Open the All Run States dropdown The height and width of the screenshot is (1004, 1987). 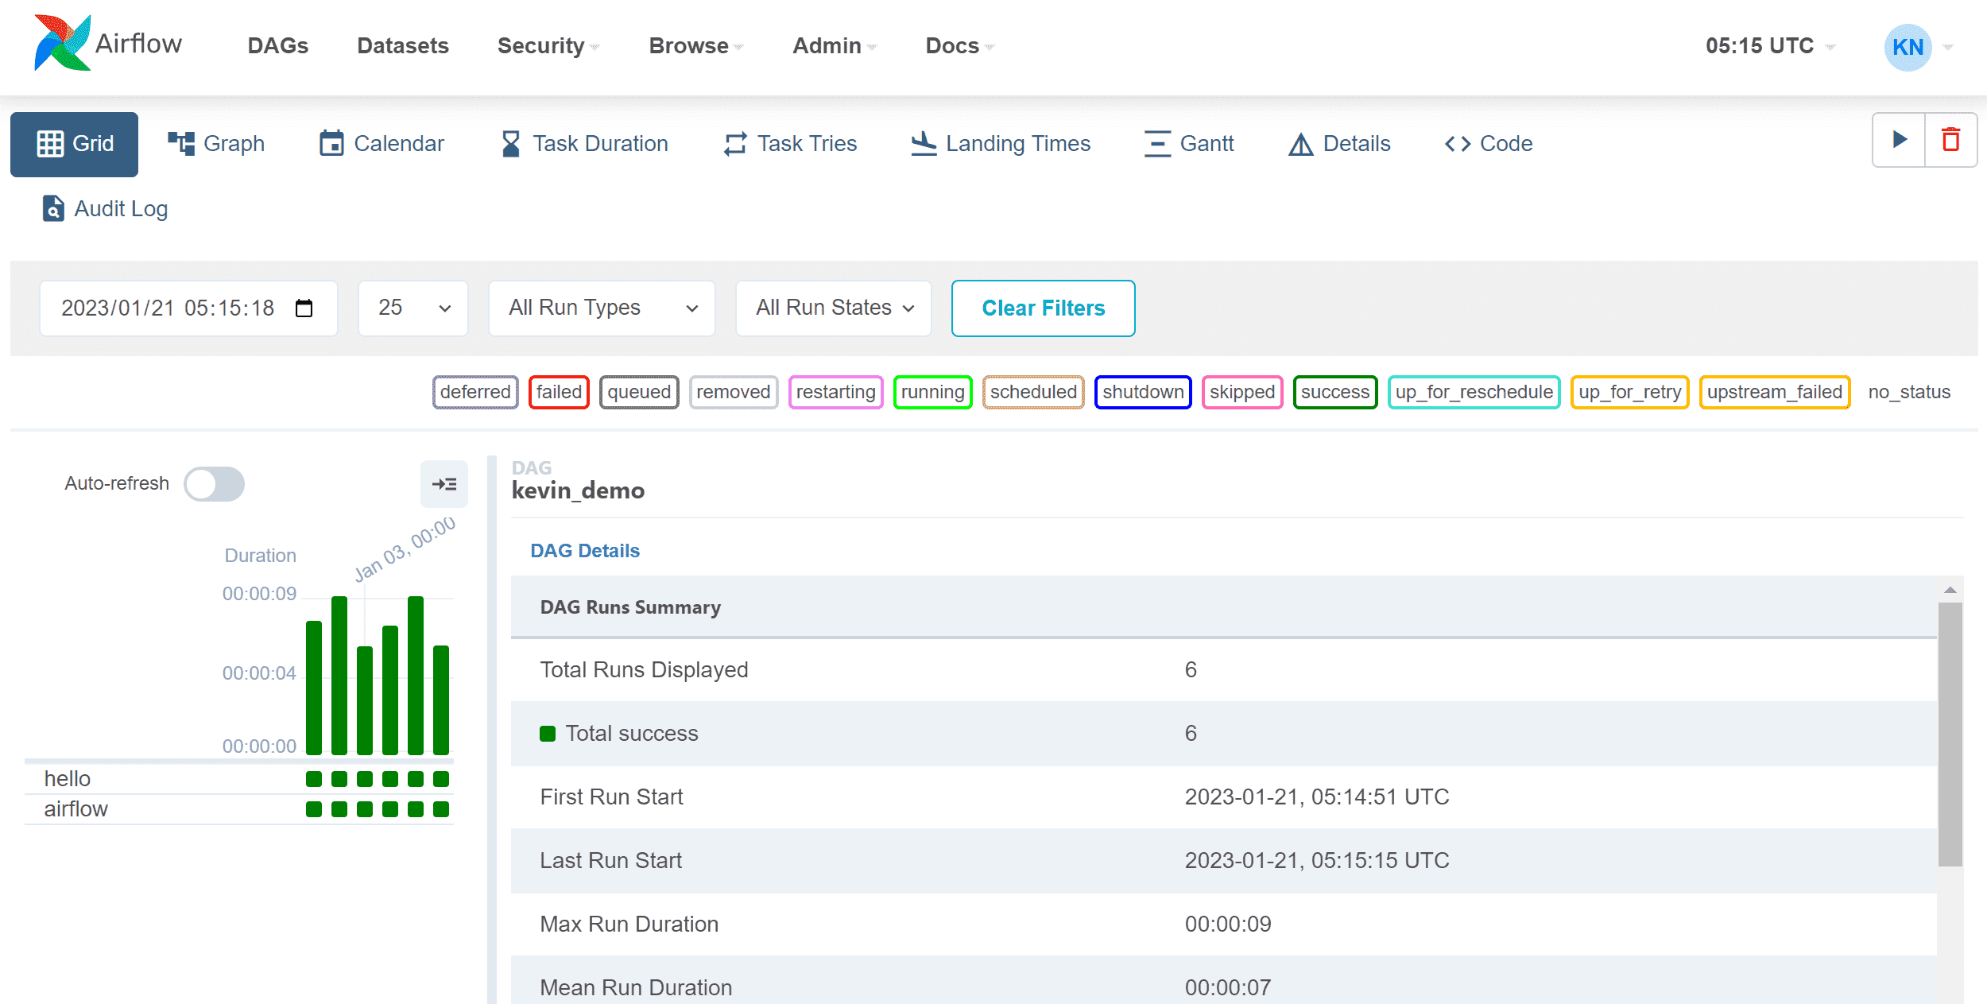(x=833, y=308)
